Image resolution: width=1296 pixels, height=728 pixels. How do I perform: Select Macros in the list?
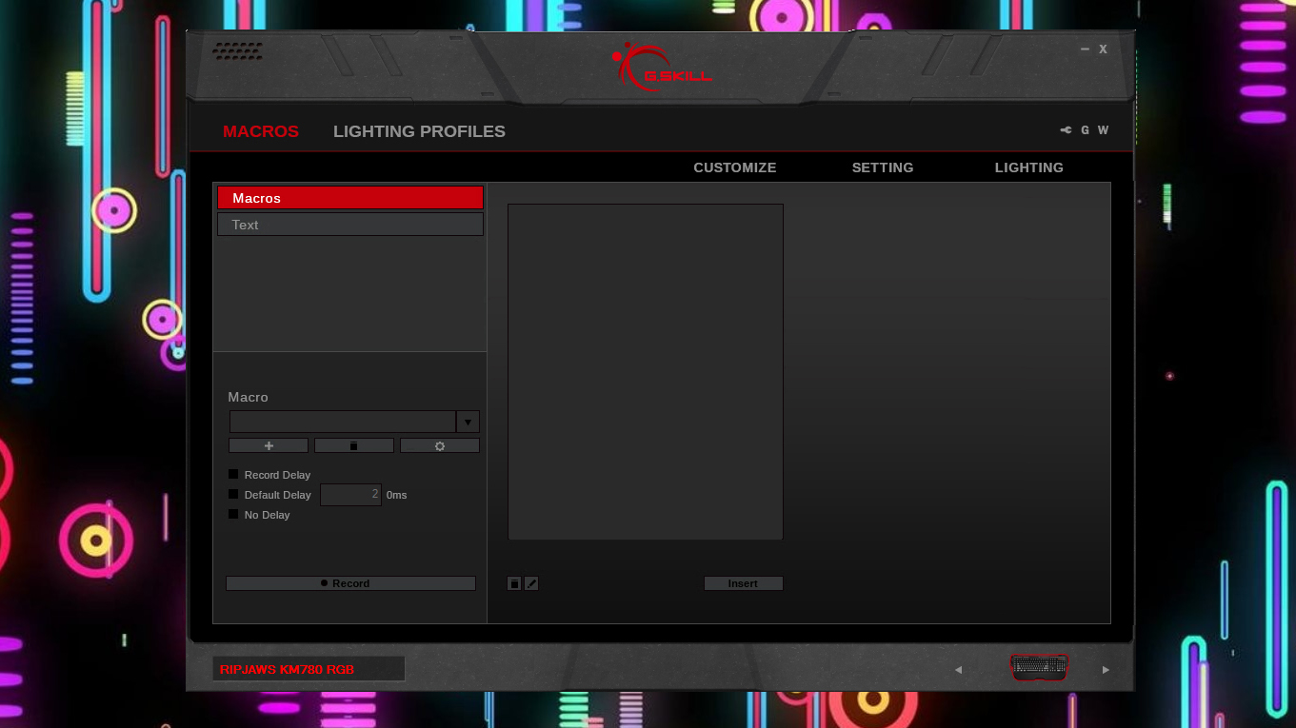[350, 198]
